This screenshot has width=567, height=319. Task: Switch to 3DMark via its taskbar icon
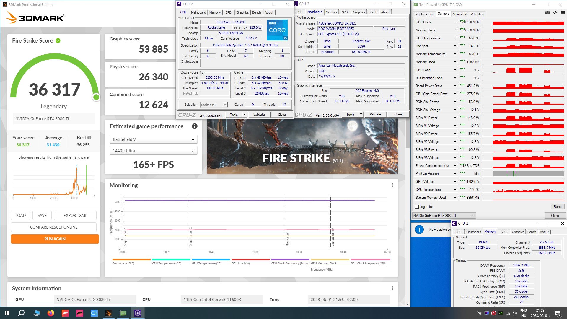(x=108, y=313)
